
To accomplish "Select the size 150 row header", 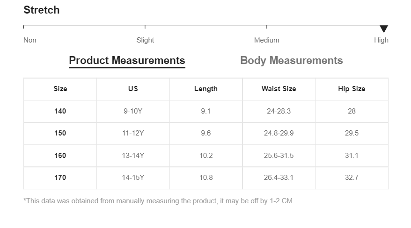I will coord(60,133).
